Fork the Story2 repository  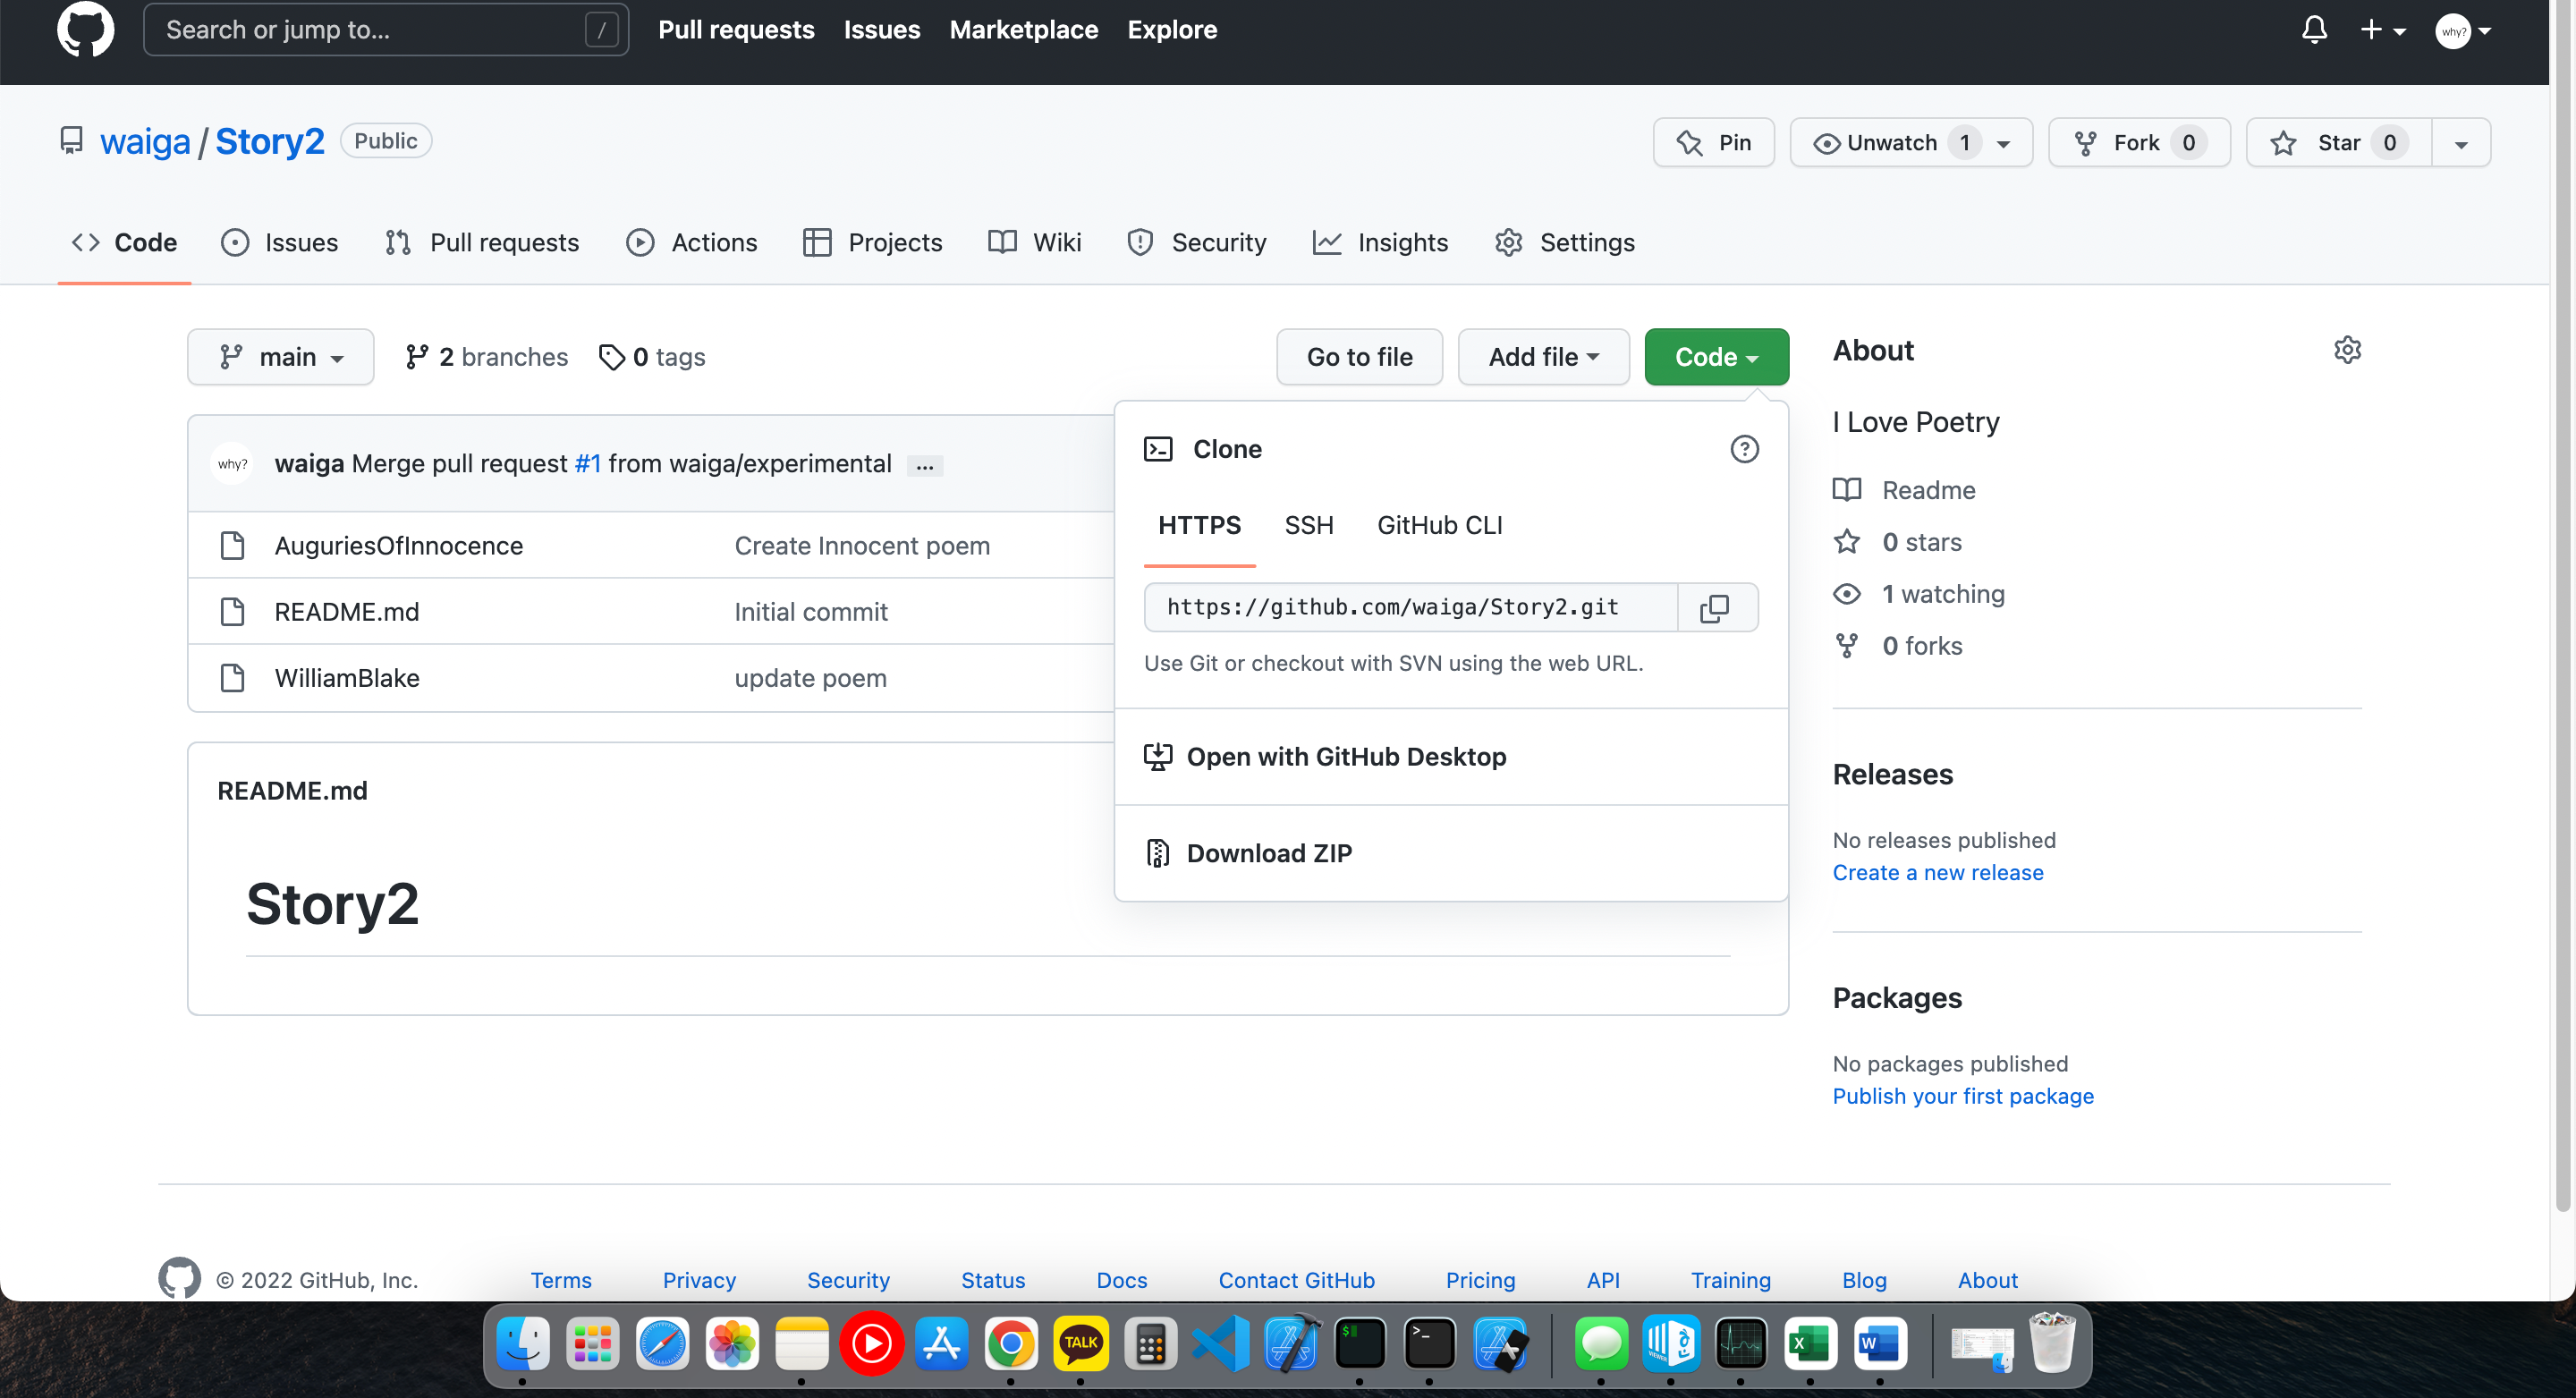[2139, 143]
